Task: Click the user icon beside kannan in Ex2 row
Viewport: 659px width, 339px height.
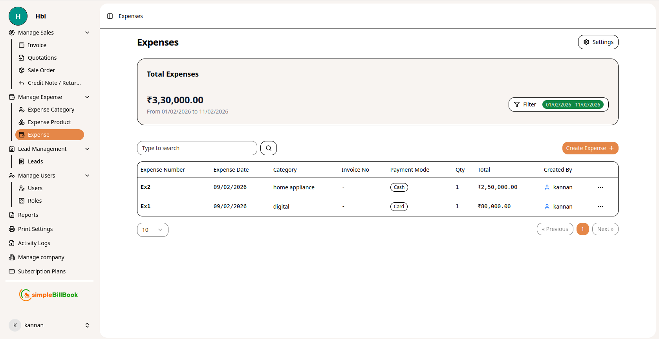Action: [x=547, y=187]
